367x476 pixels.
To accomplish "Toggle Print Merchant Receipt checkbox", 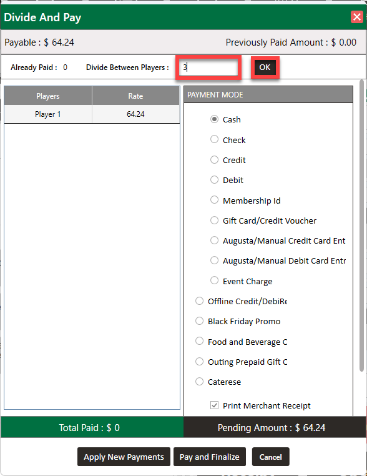I will [215, 405].
